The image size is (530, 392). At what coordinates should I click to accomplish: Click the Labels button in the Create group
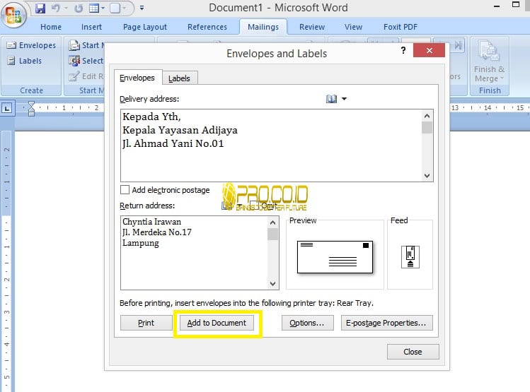point(25,61)
